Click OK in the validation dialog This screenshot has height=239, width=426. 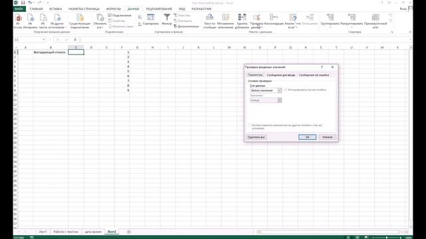pyautogui.click(x=308, y=137)
